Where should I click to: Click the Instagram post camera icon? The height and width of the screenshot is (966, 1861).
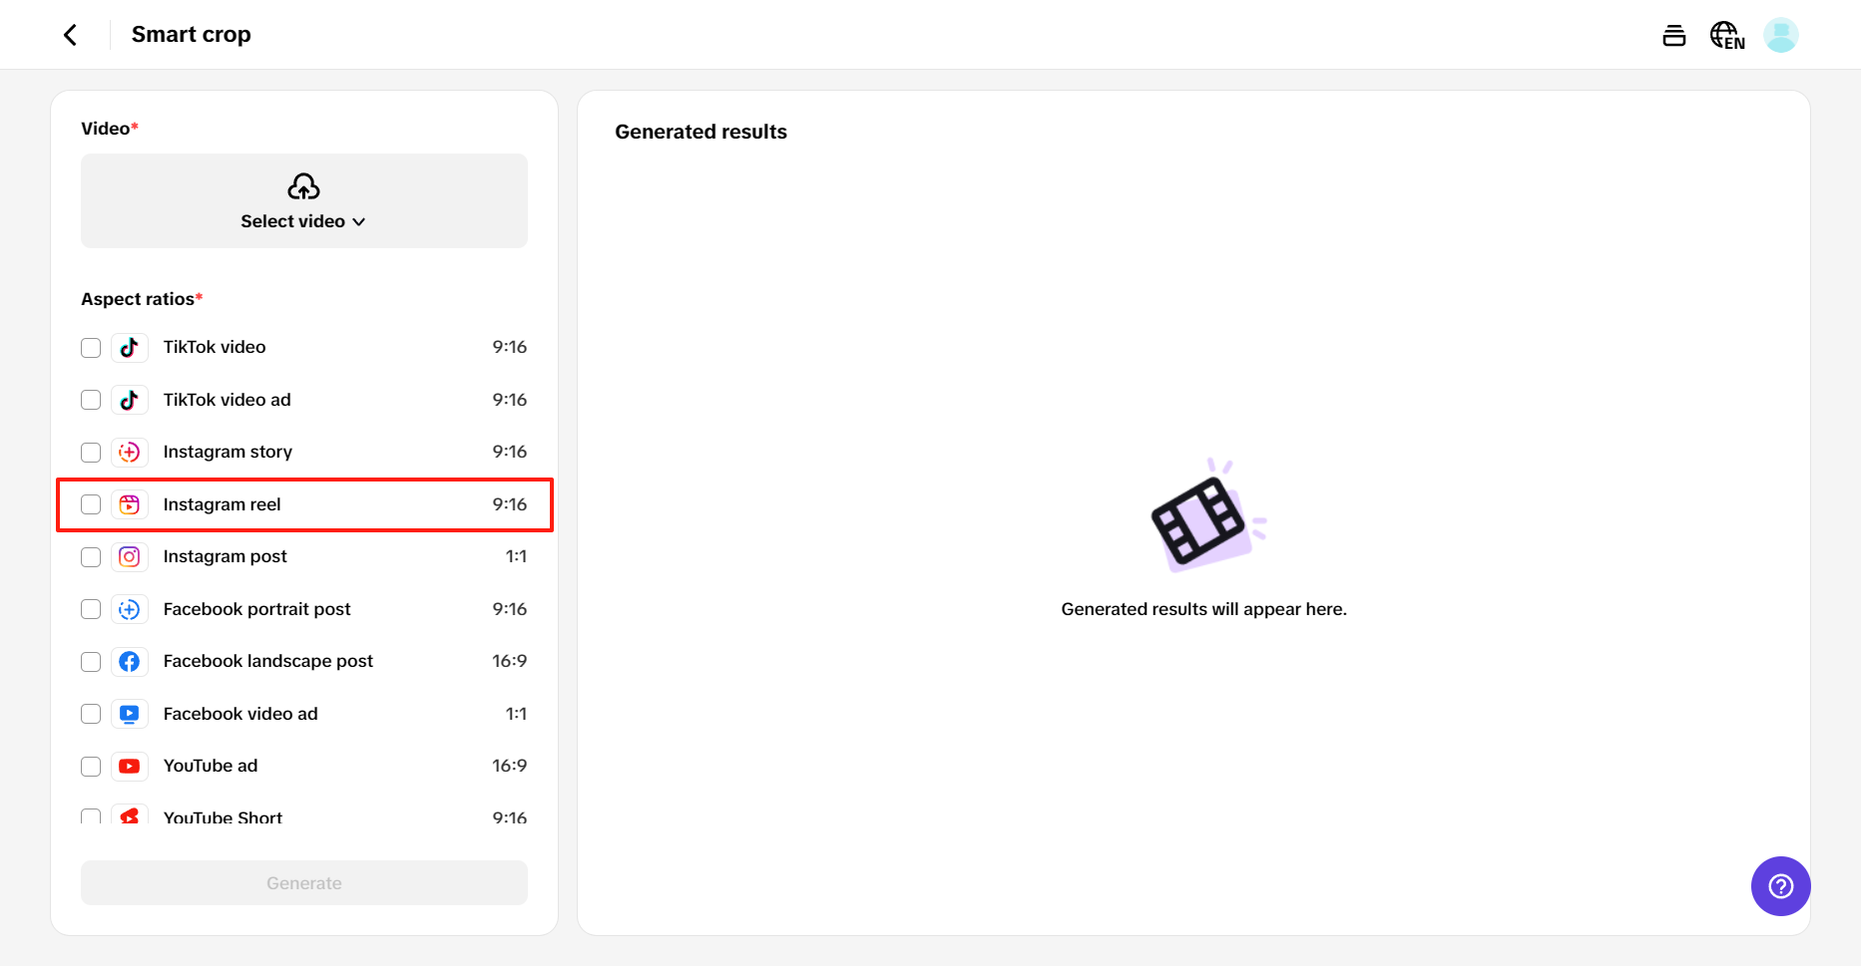(x=130, y=556)
